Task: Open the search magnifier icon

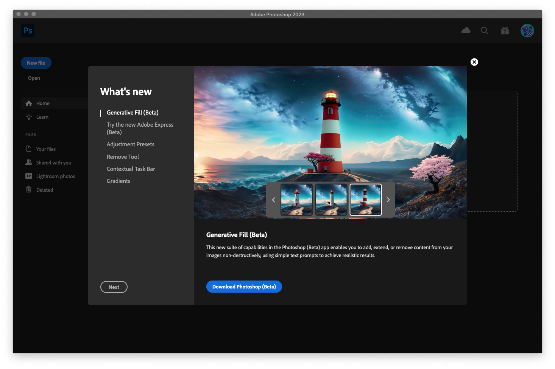Action: pyautogui.click(x=484, y=31)
